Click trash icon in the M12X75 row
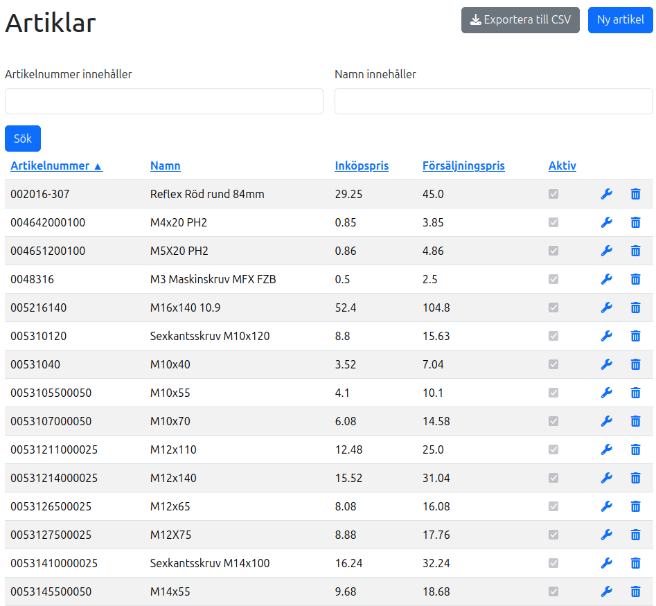 [x=635, y=535]
